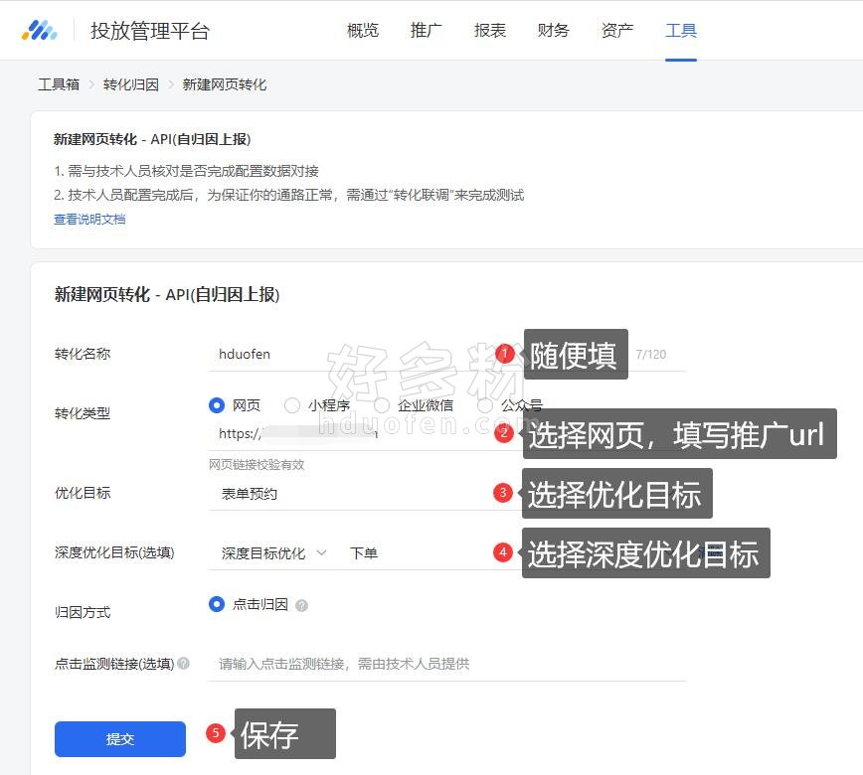Open the 优化目标 表单预约 dropdown
The width and height of the screenshot is (863, 775).
348,493
